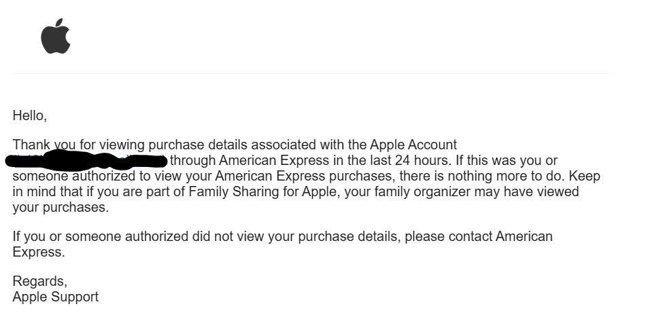Click "Express." ending the second paragraph

(x=39, y=253)
